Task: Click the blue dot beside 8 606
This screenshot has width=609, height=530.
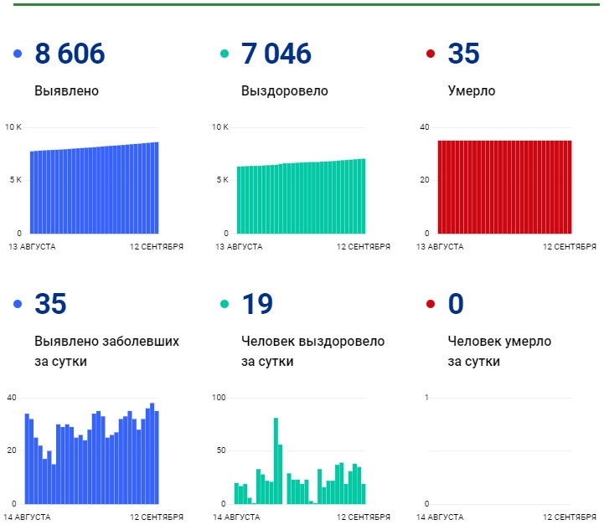Action: pyautogui.click(x=18, y=54)
